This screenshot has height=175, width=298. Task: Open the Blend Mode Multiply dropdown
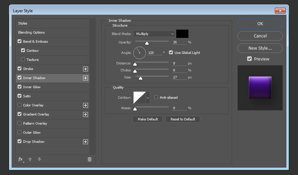tap(154, 34)
